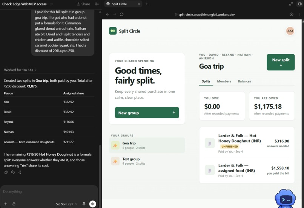Toggle the task list icon next to Share
Image resolution: width=304 pixels, height=208 pixels.
pos(97,4)
